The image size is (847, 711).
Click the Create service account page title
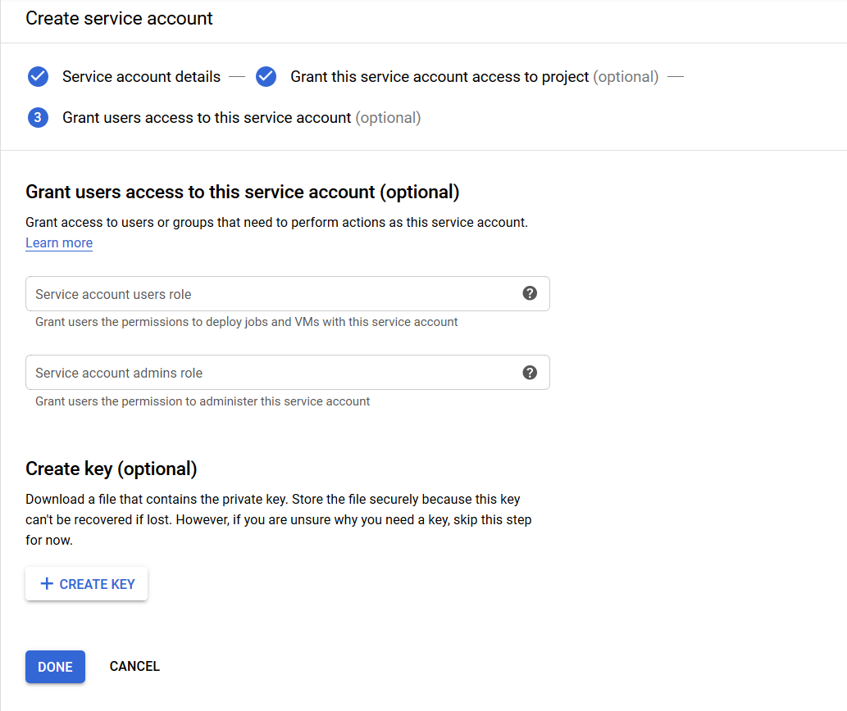click(x=119, y=19)
